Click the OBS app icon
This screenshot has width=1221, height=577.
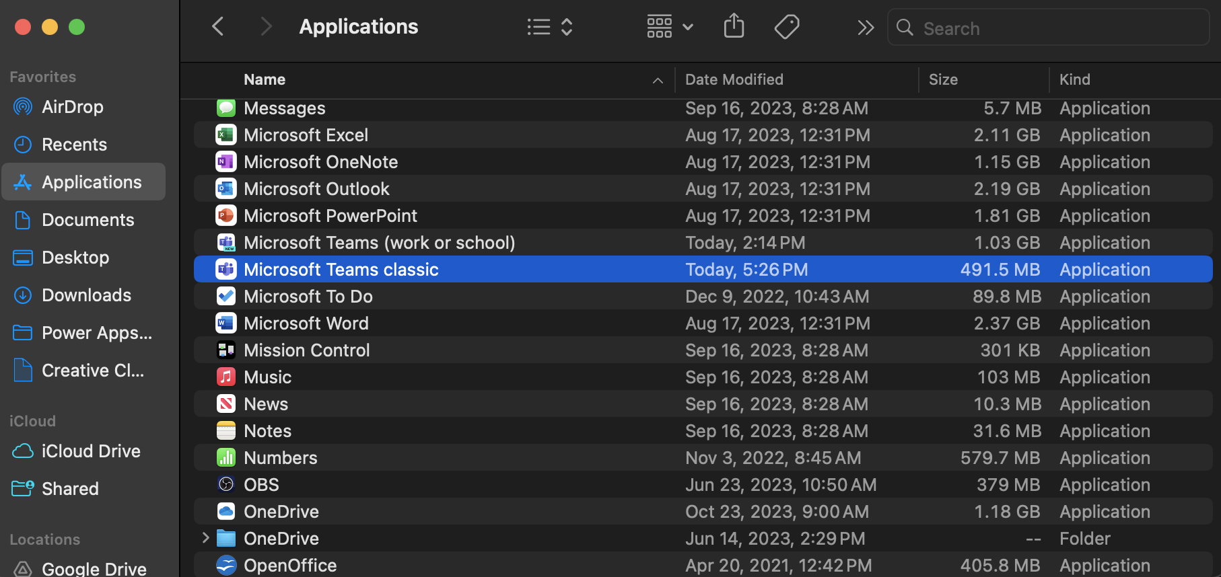coord(226,484)
